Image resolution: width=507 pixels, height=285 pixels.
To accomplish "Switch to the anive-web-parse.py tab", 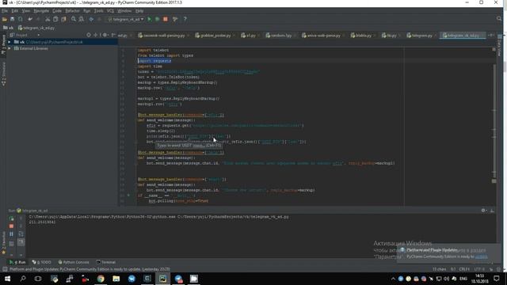I will click(x=323, y=36).
